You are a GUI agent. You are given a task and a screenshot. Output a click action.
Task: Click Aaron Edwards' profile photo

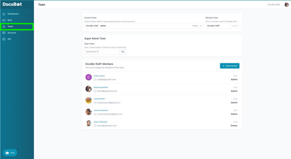click(89, 123)
